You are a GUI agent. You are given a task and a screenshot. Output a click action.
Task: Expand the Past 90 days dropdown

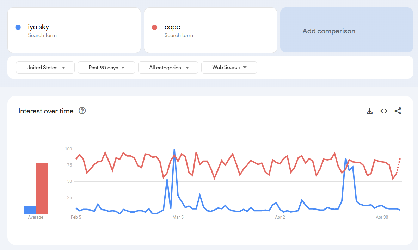106,68
